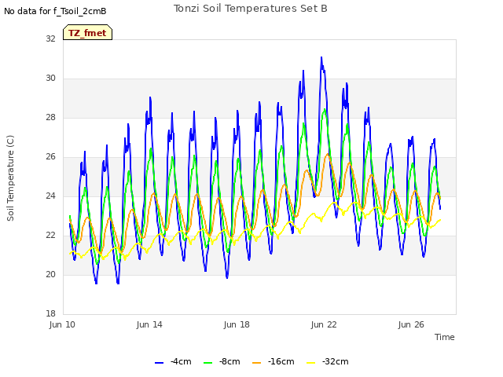Click the 32 y-axis tick label
The image size is (503, 377).
tap(50, 38)
